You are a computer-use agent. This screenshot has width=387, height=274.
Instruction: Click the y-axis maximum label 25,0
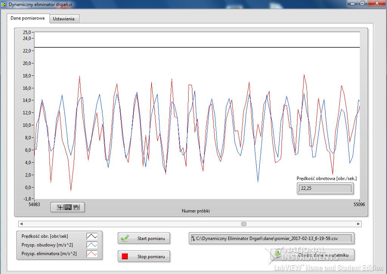pyautogui.click(x=27, y=32)
